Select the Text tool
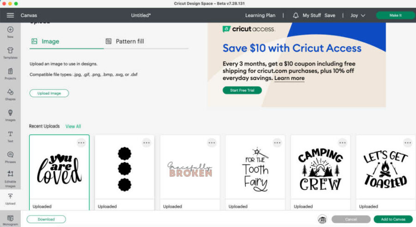 (10, 136)
